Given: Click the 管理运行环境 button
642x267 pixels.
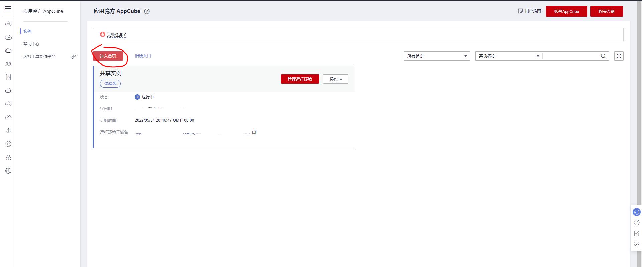Looking at the screenshot, I should 300,79.
